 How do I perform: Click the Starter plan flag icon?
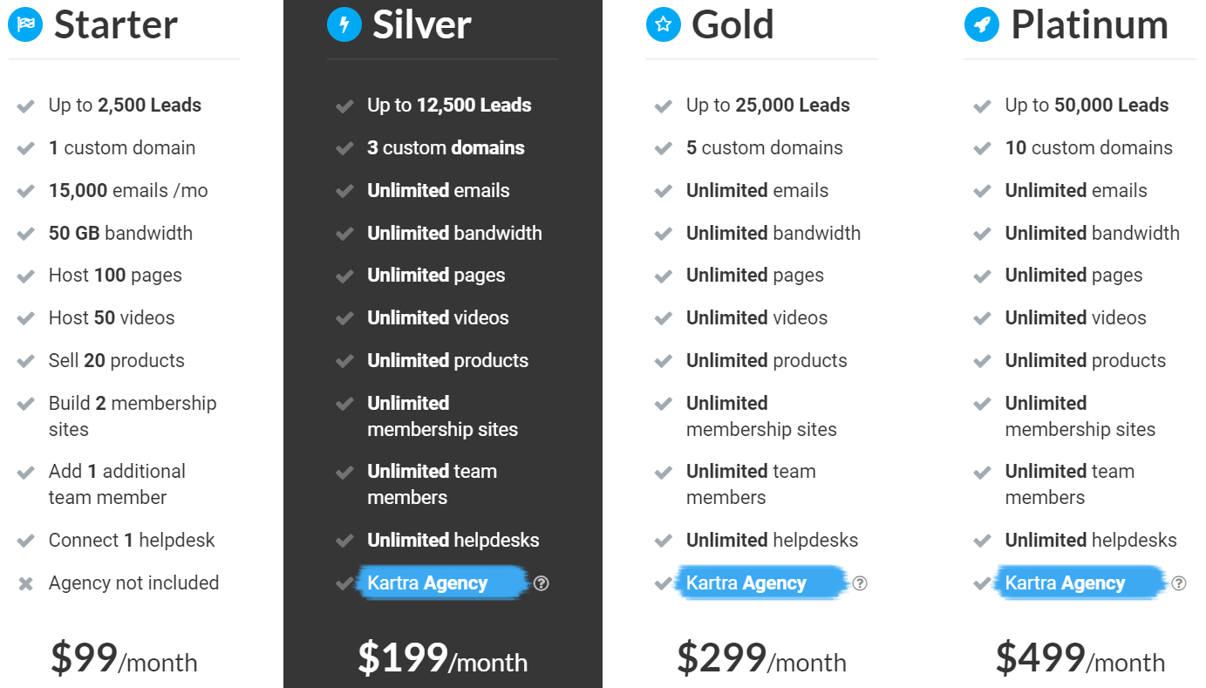point(25,24)
